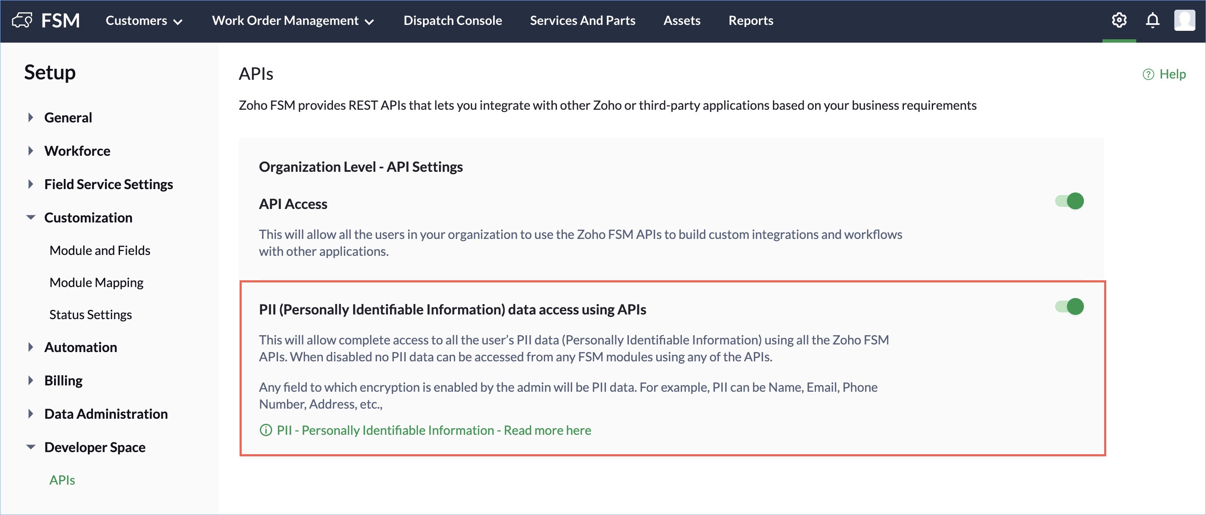This screenshot has width=1206, height=515.
Task: Open the Customers dropdown menu
Action: tap(144, 21)
